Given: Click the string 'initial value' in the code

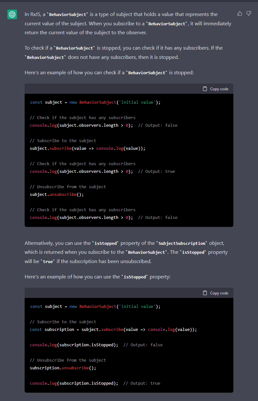Looking at the screenshot, I should (x=137, y=102).
